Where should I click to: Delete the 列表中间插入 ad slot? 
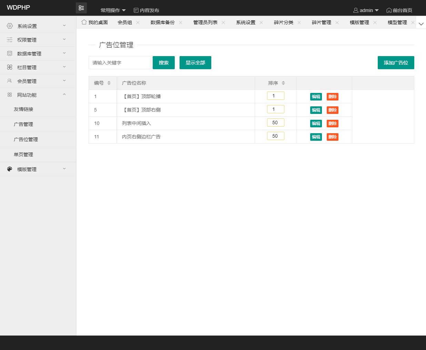(333, 124)
